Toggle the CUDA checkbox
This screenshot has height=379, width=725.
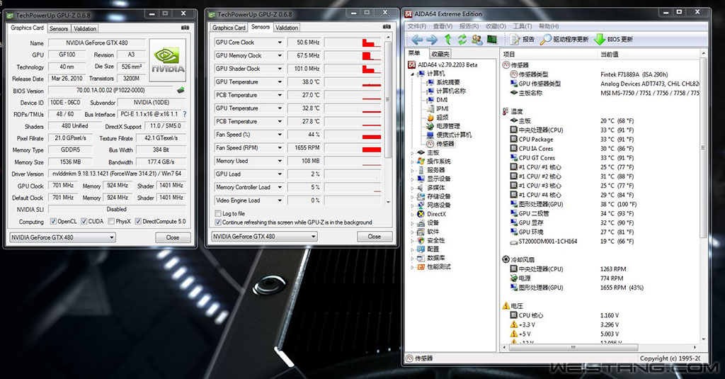tap(84, 222)
